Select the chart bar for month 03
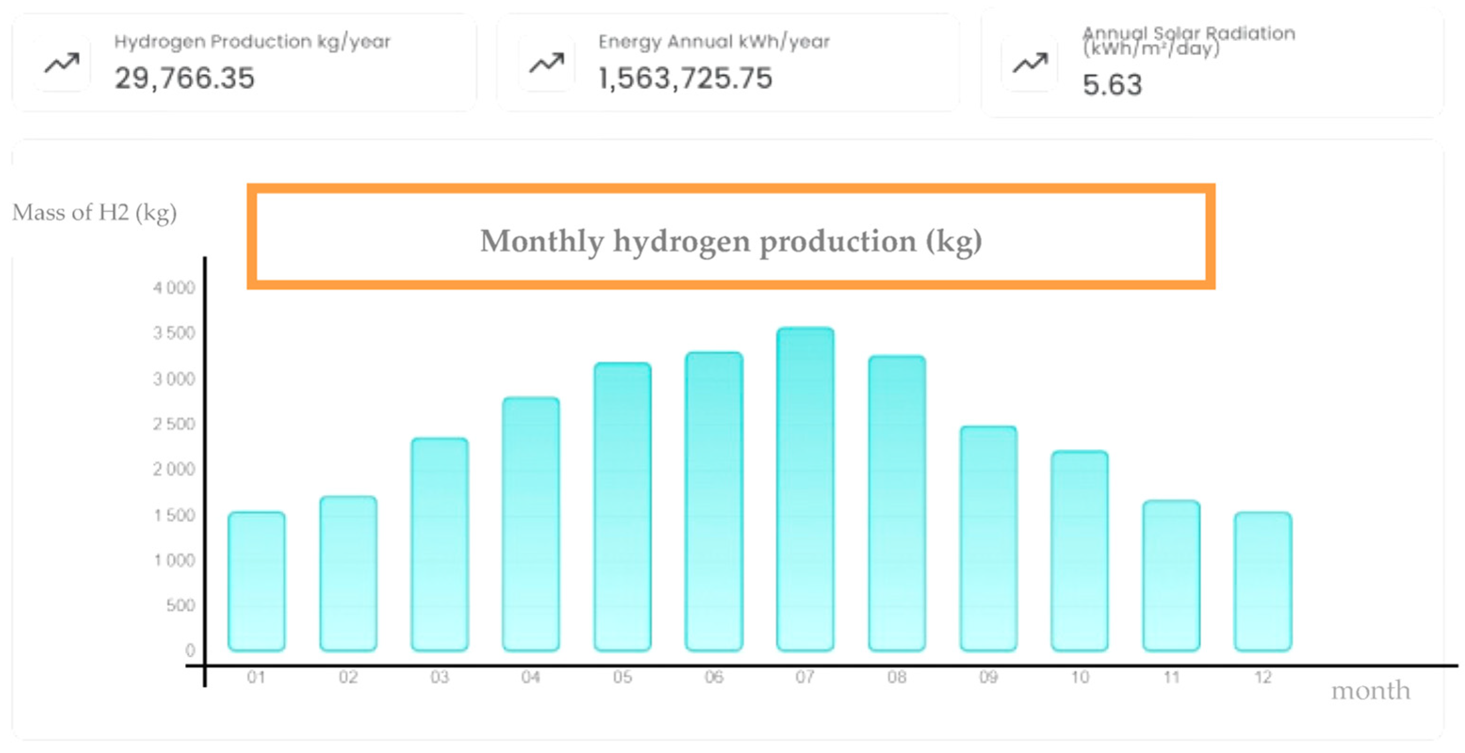Viewport: 1465px width, 753px height. click(439, 544)
